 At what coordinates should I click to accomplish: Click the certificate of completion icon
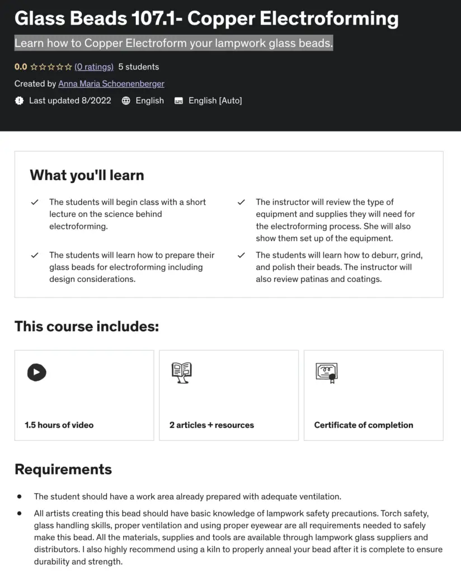click(327, 372)
